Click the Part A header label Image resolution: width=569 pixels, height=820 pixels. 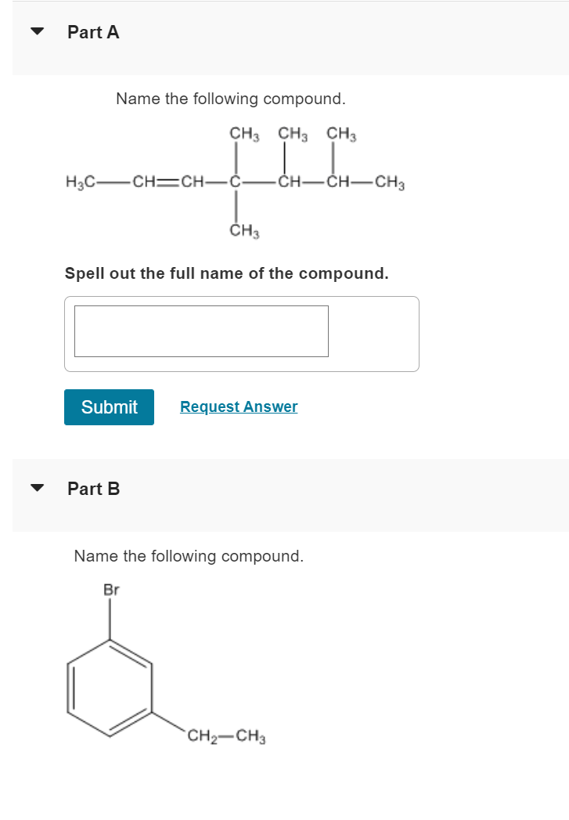92,32
